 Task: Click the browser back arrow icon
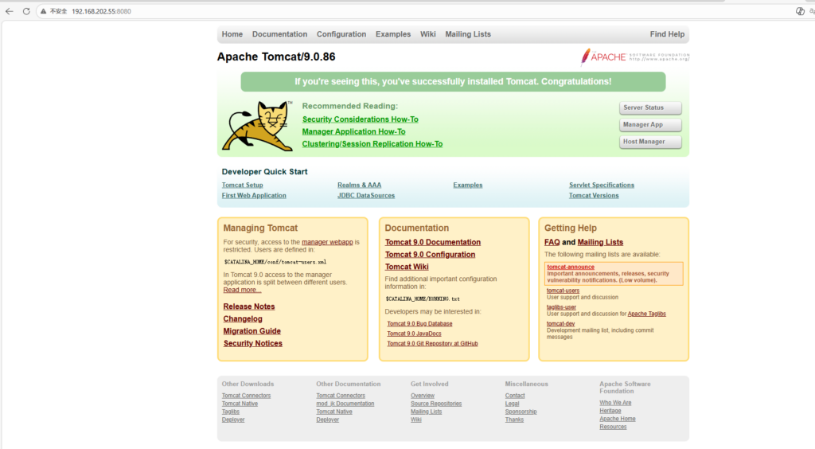pos(10,11)
